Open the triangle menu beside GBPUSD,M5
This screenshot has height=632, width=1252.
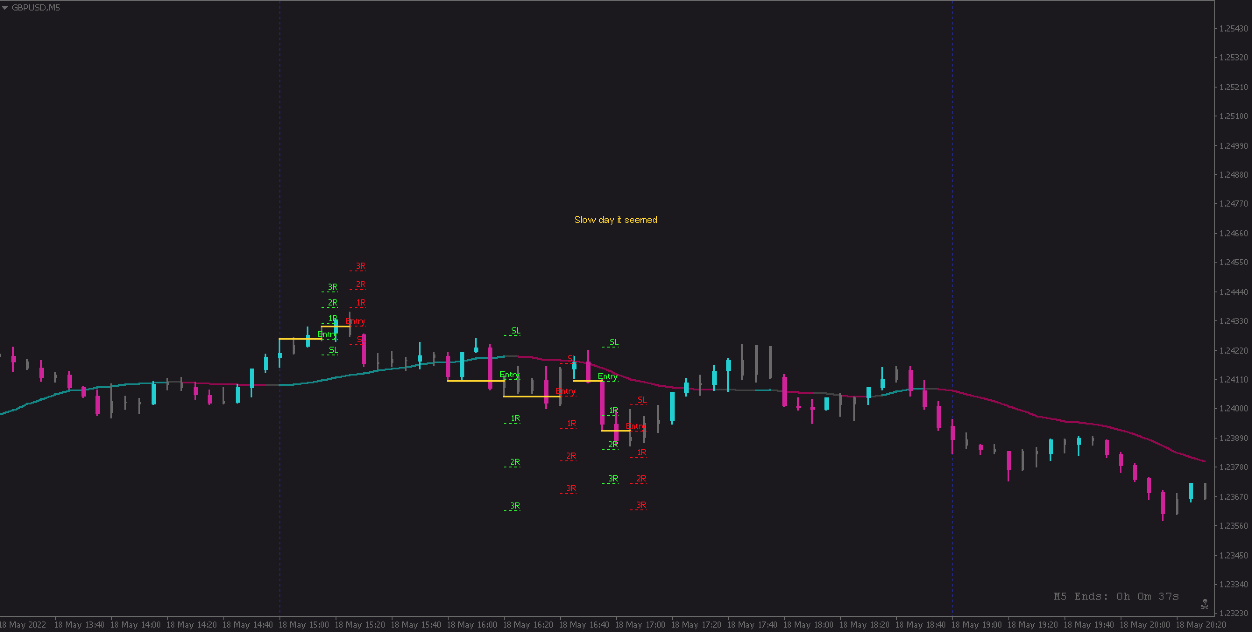5,8
